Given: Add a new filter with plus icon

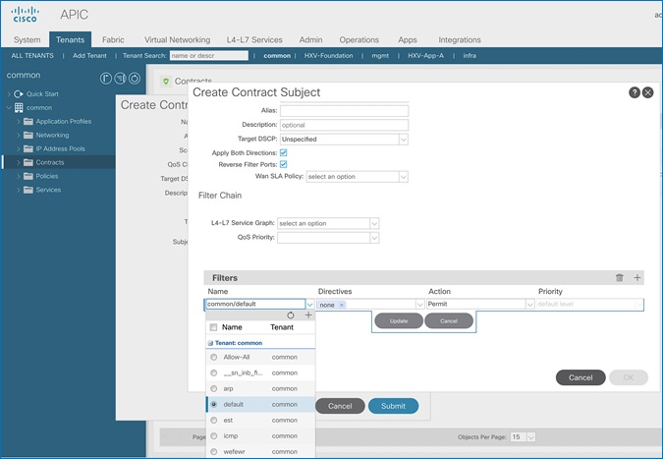Looking at the screenshot, I should (x=636, y=278).
